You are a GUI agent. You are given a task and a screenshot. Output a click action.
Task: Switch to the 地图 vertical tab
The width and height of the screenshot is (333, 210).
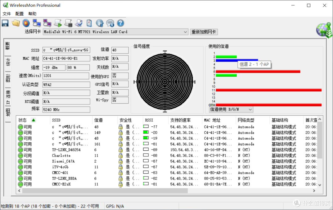[x=8, y=113]
